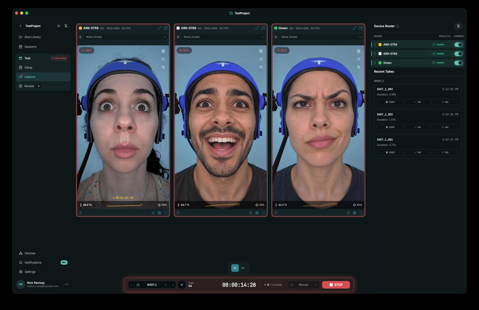Open waveform scope on Green preview
This screenshot has width=479, height=310.
[x=359, y=67]
